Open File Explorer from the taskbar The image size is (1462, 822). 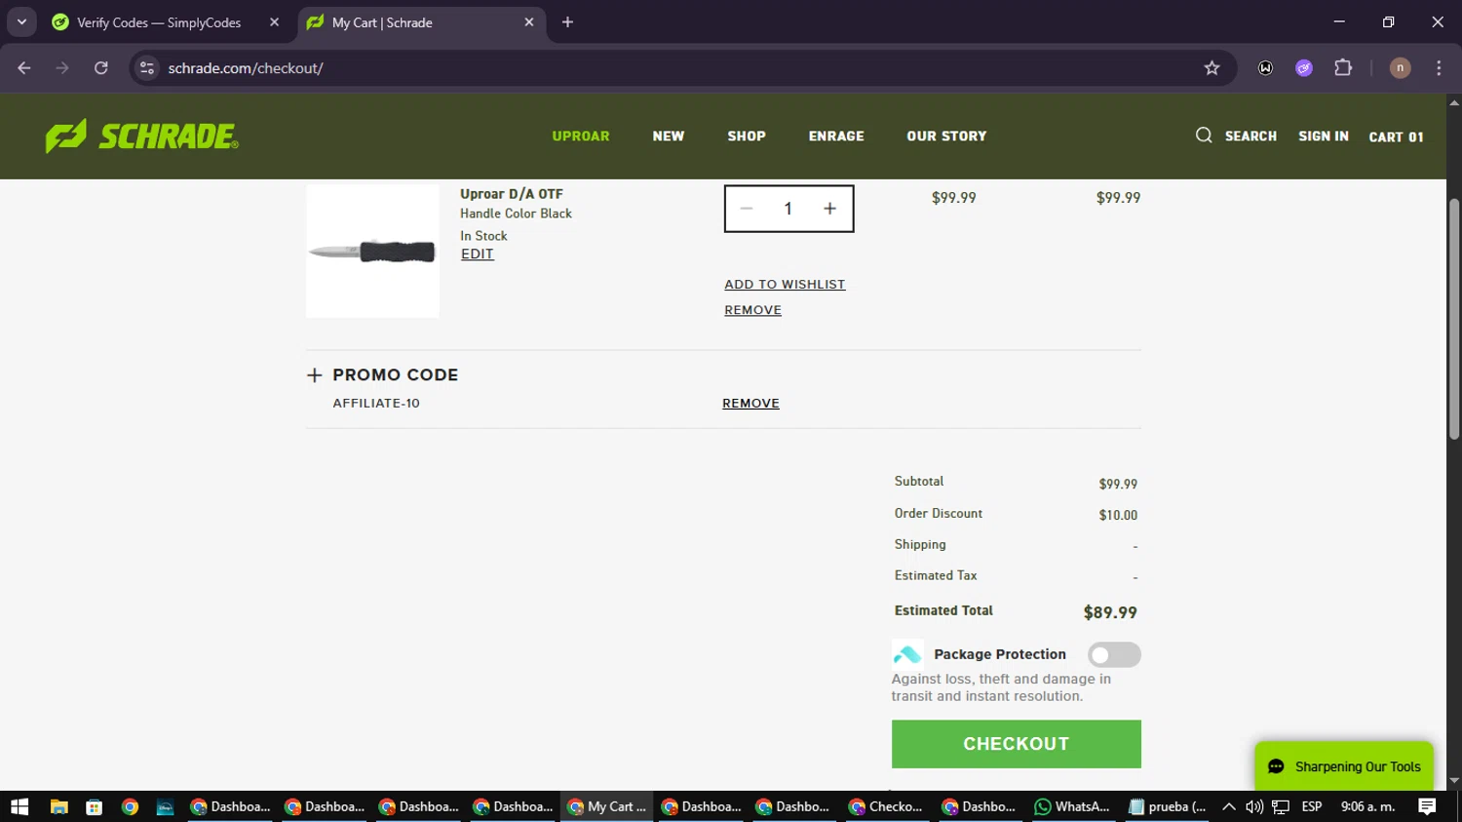coord(58,806)
